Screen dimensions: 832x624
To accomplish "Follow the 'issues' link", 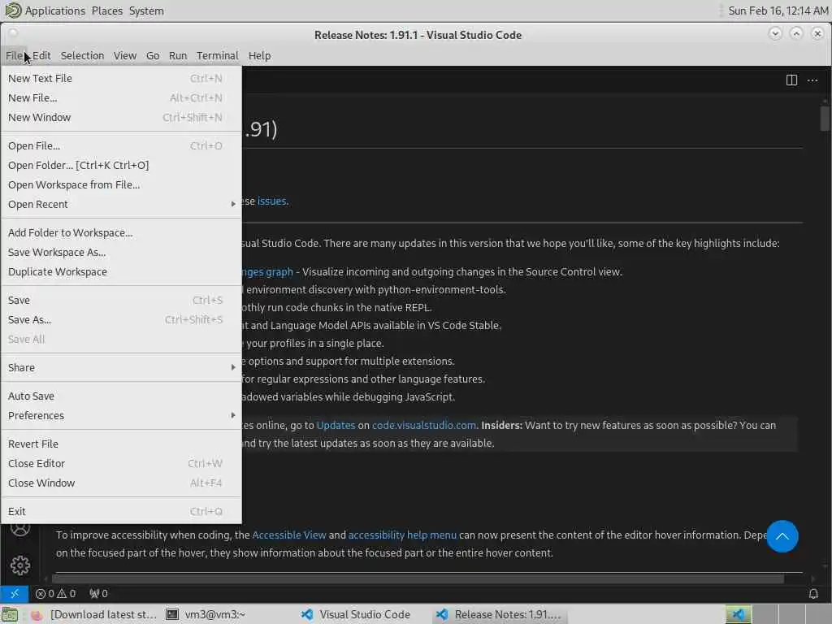I will pos(271,201).
